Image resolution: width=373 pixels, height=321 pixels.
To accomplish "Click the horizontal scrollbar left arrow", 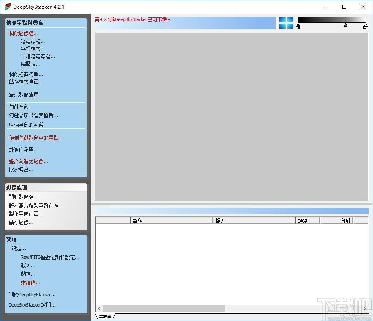I will tap(99, 308).
